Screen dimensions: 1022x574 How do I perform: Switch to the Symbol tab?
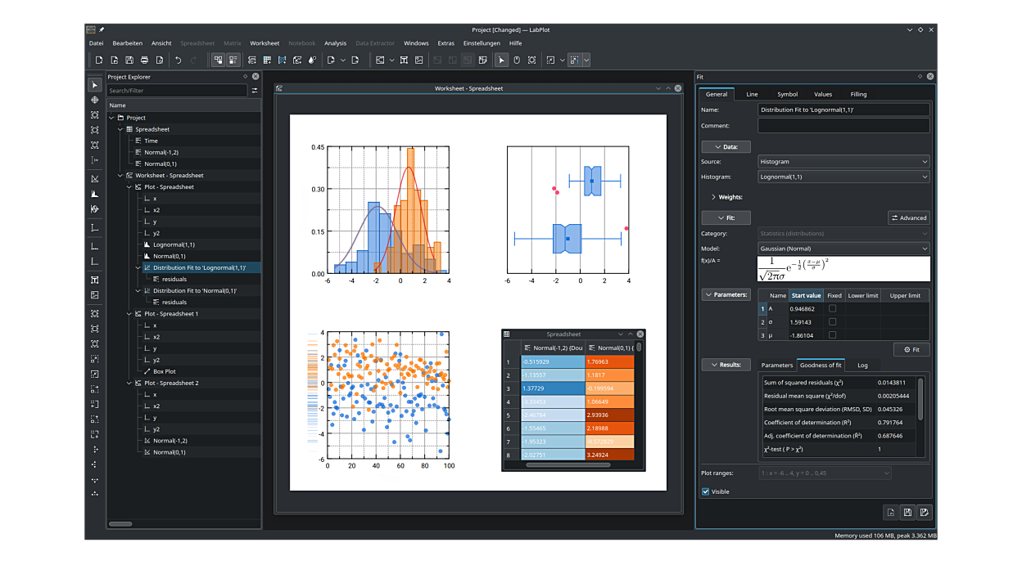coord(787,94)
